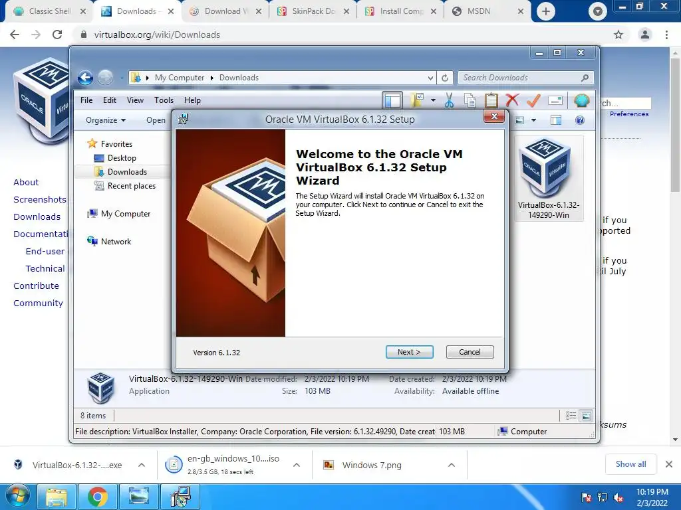681x510 pixels.
Task: Click the blue Help question mark icon
Action: (x=580, y=120)
